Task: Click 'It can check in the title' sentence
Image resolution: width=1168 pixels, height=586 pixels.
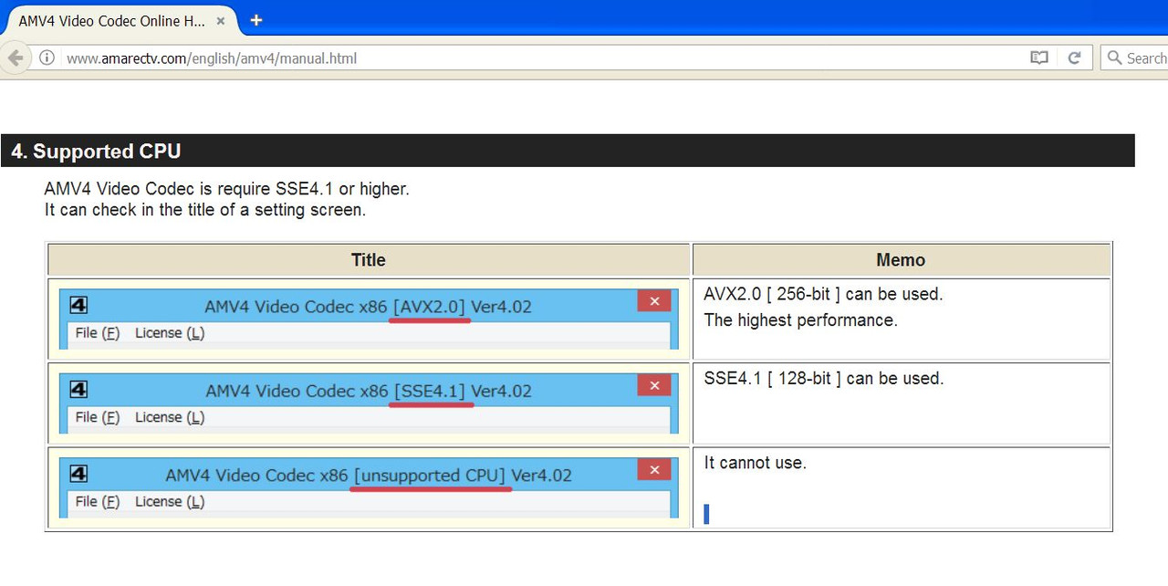Action: (204, 210)
